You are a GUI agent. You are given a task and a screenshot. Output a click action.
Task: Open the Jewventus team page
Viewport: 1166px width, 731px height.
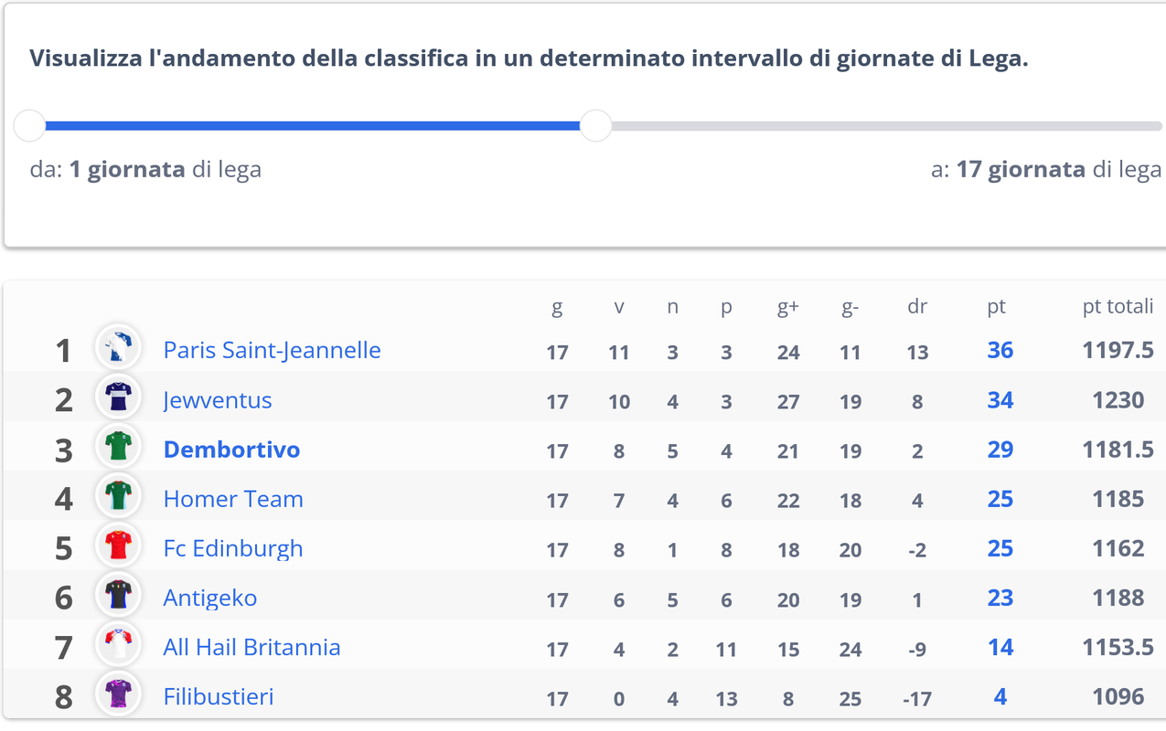(218, 400)
